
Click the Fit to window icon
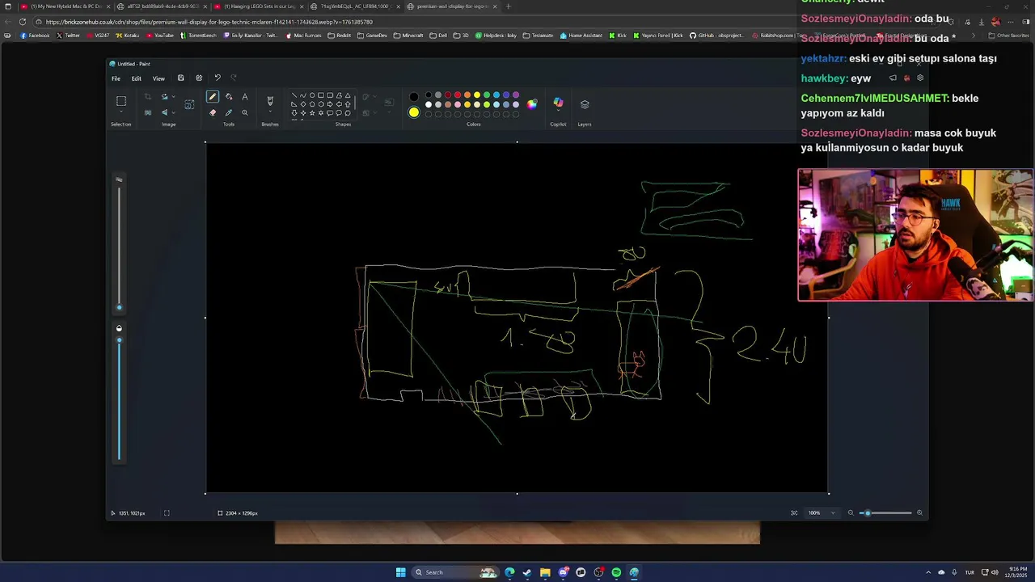point(794,512)
